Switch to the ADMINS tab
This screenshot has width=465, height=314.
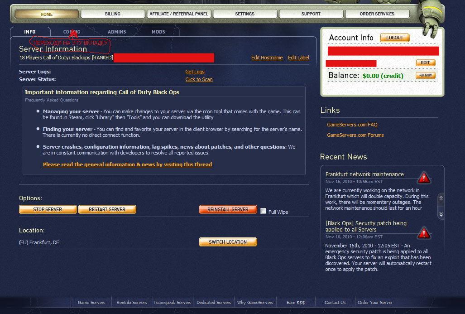click(117, 32)
